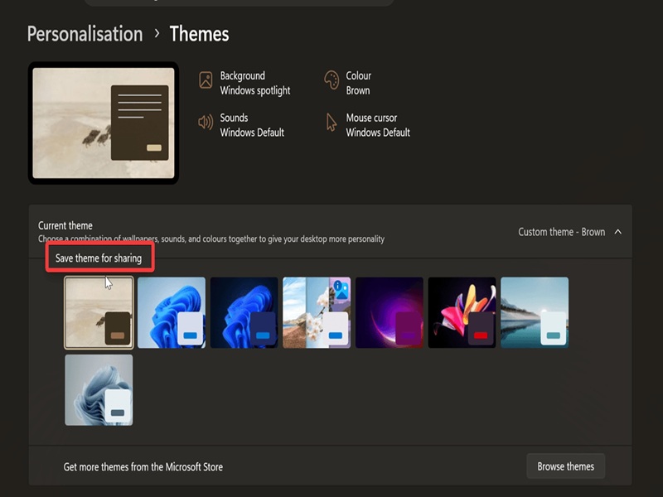
Task: Go back to Personalisation in breadcrumb
Action: coord(85,34)
